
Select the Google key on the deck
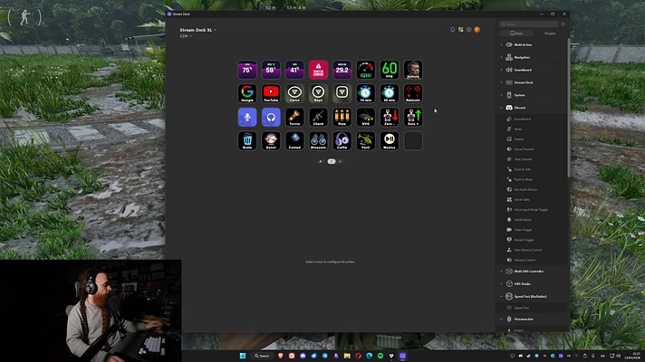tap(247, 93)
